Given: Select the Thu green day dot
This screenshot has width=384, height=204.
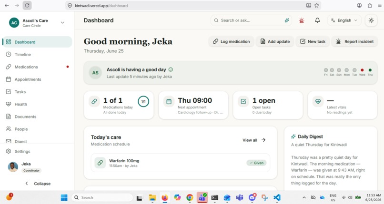Looking at the screenshot, I should [x=370, y=70].
